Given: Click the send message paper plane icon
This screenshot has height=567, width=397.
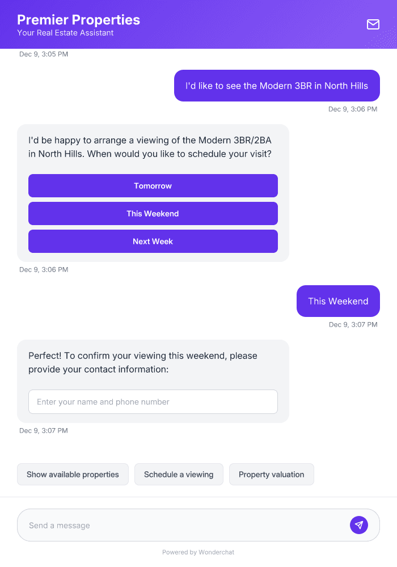Looking at the screenshot, I should [359, 524].
